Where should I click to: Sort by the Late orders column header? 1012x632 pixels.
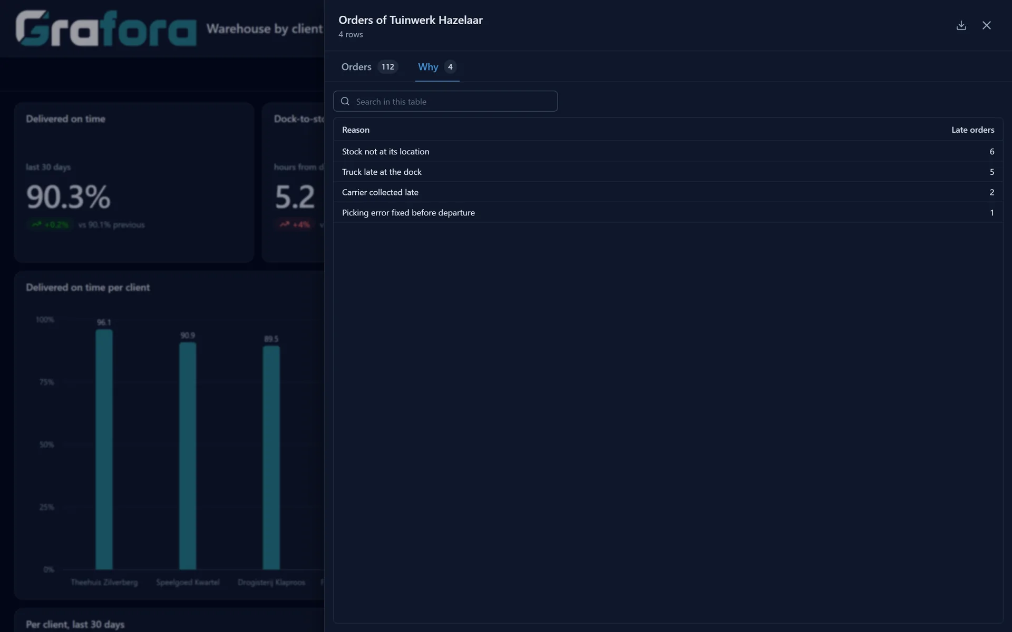point(972,130)
